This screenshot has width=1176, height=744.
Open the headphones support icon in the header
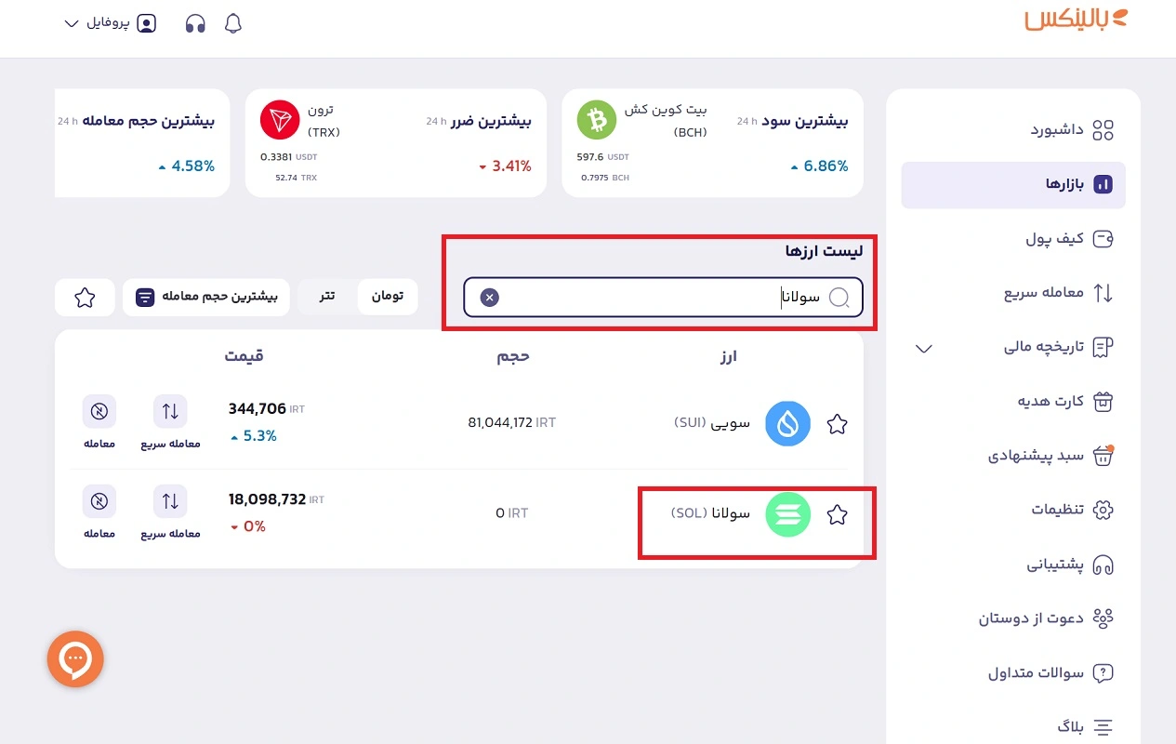195,23
